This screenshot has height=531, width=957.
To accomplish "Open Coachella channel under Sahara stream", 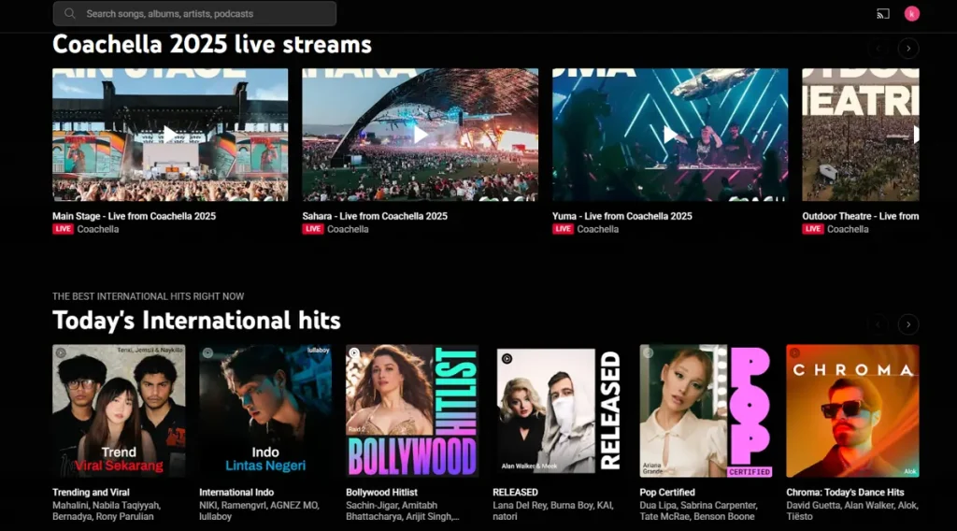I will [348, 229].
